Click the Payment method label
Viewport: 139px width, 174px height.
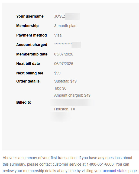pyautogui.click(x=31, y=35)
